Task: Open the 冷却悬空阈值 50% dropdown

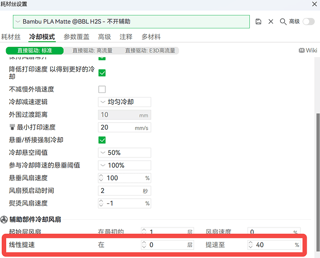Action: pyautogui.click(x=124, y=153)
